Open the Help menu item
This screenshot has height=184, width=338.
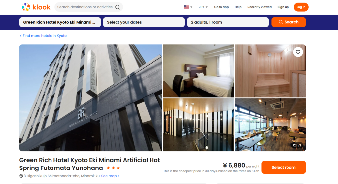(238, 7)
